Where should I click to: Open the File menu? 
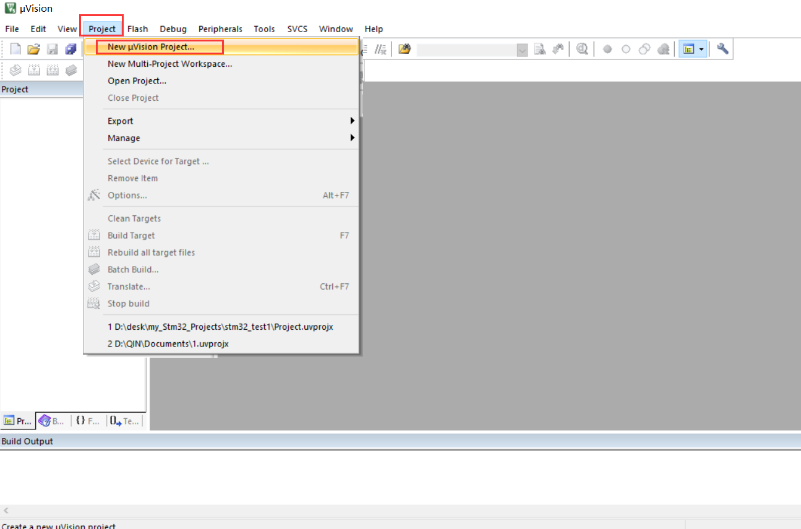tap(12, 28)
